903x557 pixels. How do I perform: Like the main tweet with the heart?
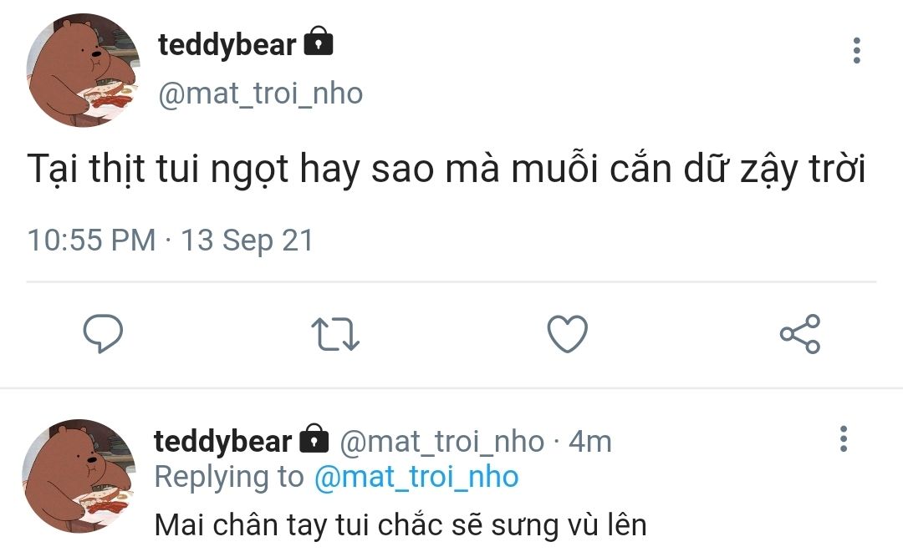(567, 334)
